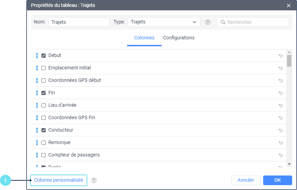297x190 pixels.
Task: Reset the Lieu d'arrivée column name
Action: tap(280, 105)
